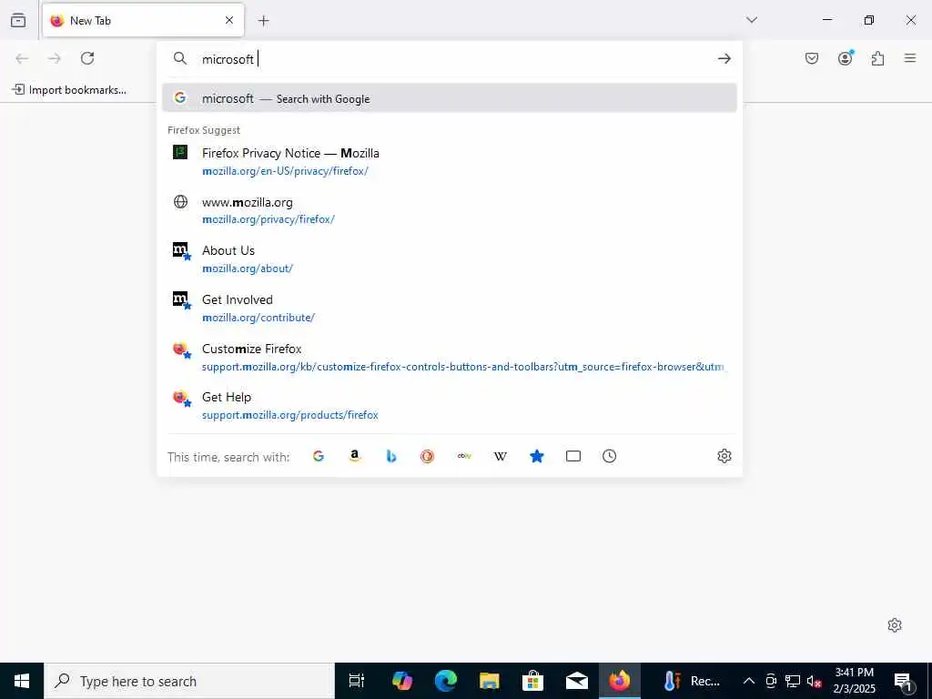
Task: Search this time with Wikipedia icon
Action: coord(501,456)
